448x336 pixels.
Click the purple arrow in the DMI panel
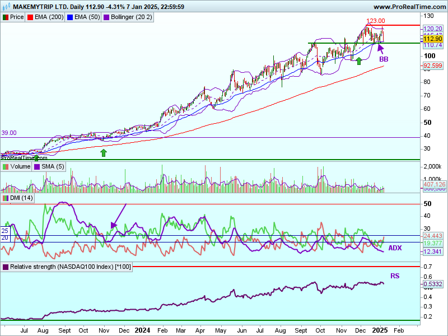pyautogui.click(x=118, y=216)
